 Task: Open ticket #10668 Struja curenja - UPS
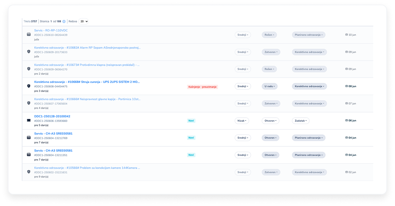click(x=87, y=82)
